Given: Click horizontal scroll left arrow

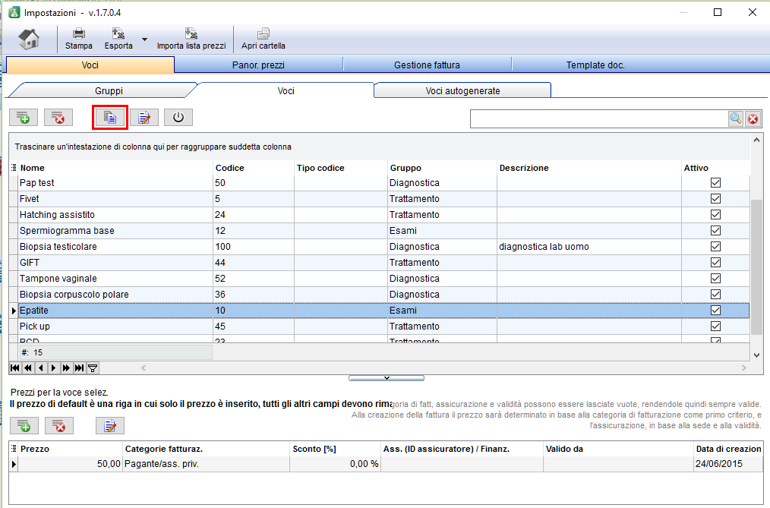Looking at the screenshot, I should (144, 368).
